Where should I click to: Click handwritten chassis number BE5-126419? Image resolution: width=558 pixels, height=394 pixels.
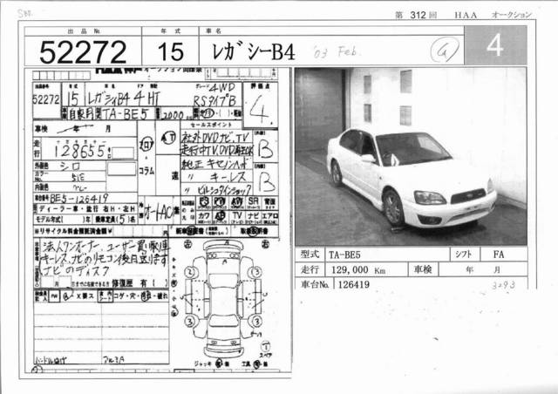pyautogui.click(x=79, y=198)
